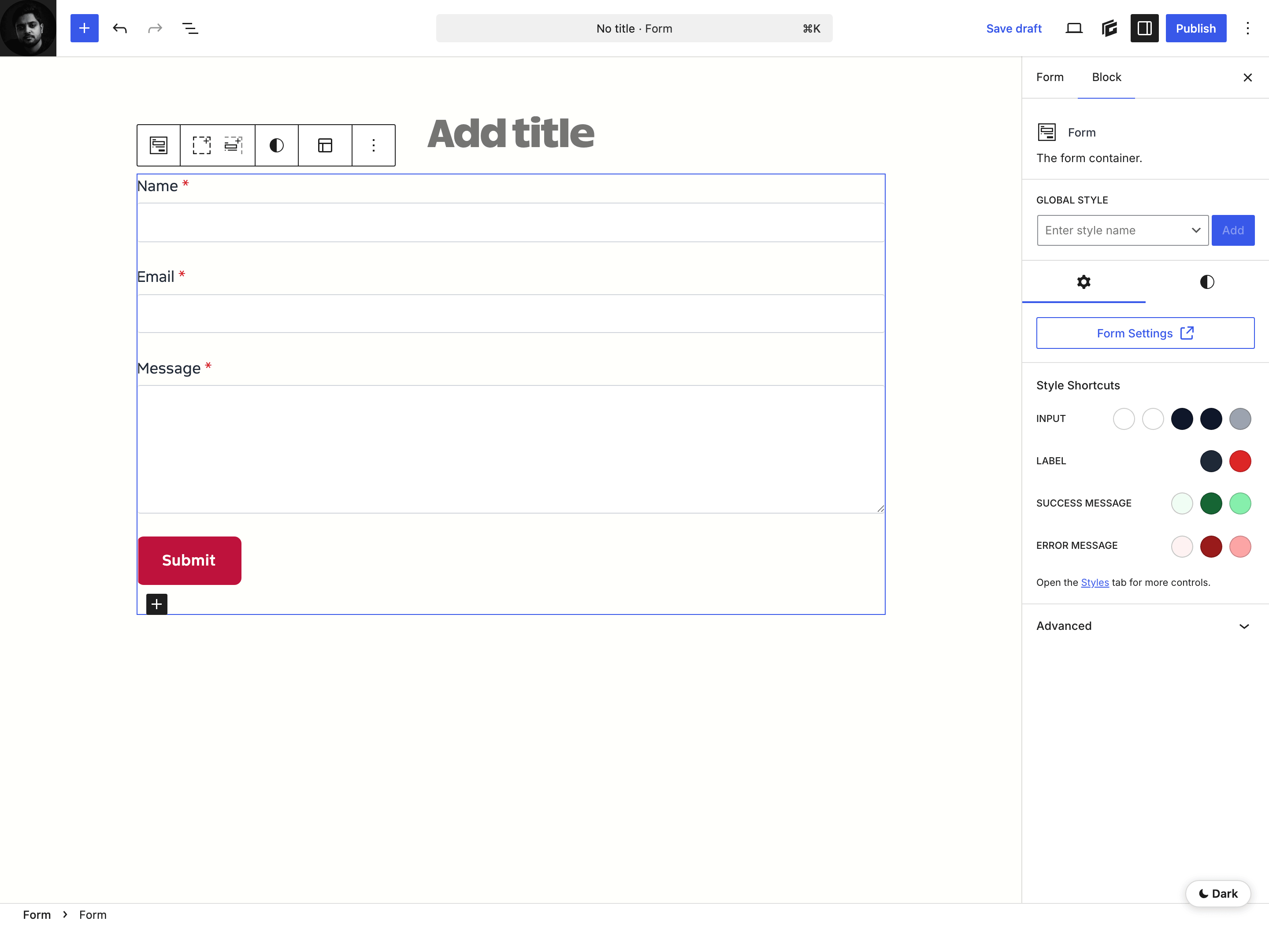Close the settings sidebar
1269x925 pixels.
(x=1248, y=77)
